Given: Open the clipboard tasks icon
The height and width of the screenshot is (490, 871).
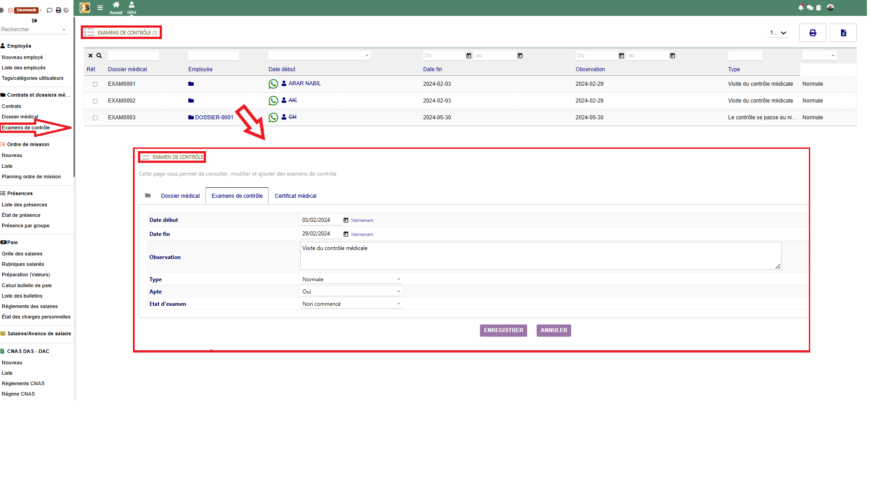Looking at the screenshot, I should click(x=818, y=7).
